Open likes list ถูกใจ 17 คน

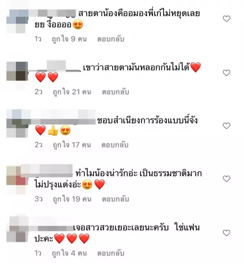click(72, 145)
